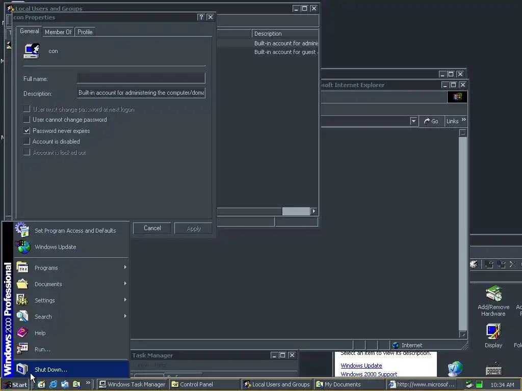
Task: Click Full name input field
Action: (141, 78)
